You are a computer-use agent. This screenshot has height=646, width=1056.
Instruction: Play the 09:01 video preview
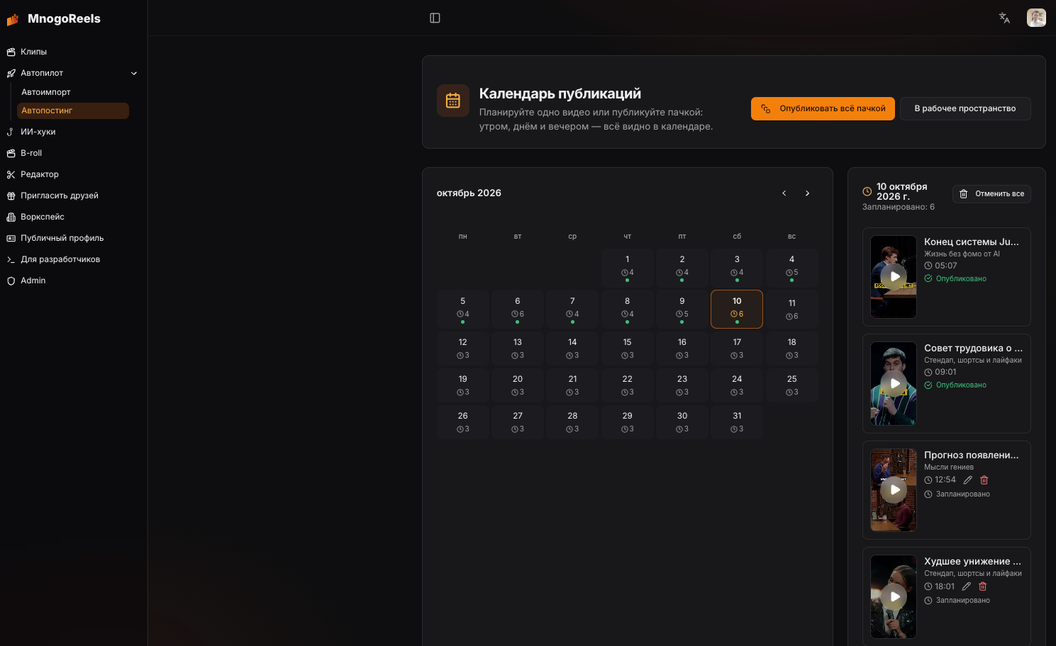tap(895, 383)
